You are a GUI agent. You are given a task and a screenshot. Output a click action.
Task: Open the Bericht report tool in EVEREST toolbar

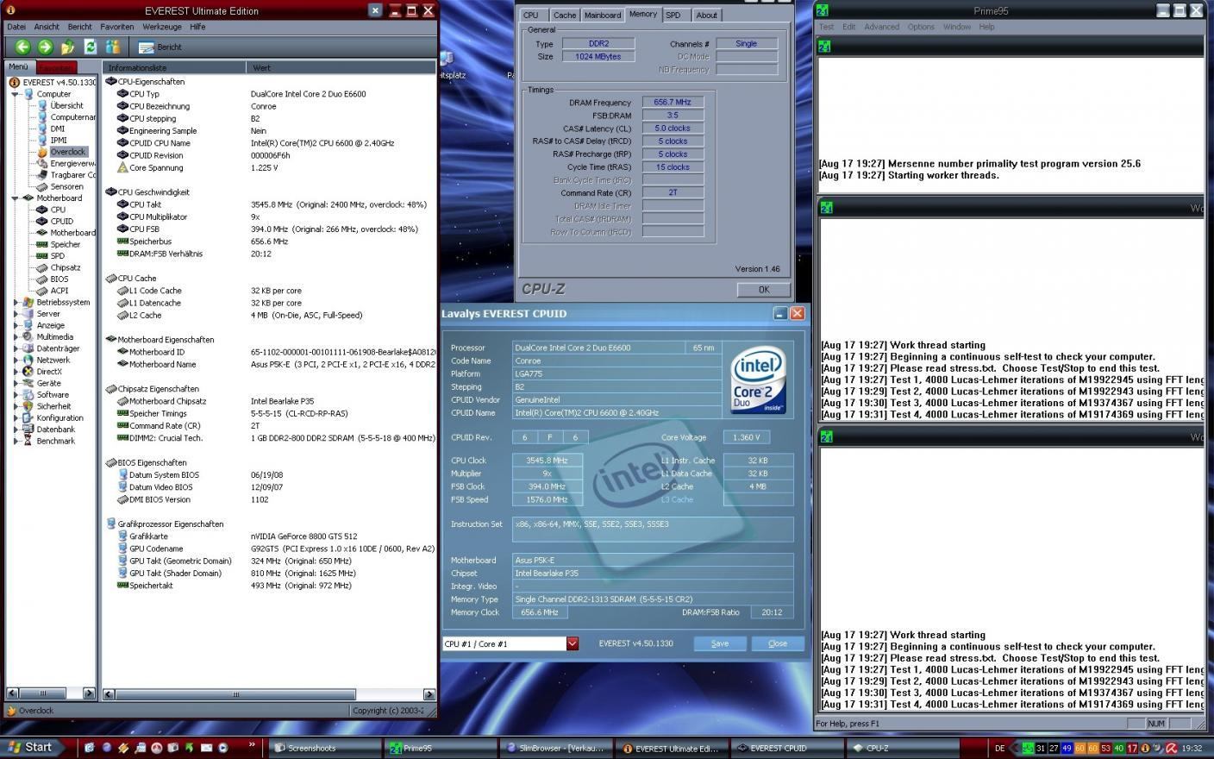click(x=161, y=47)
